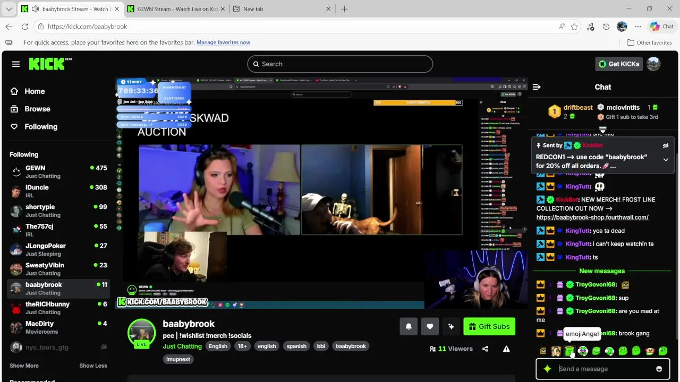Open GEWN channel in Following list
Screen dimensions: 680x382
(x=58, y=171)
